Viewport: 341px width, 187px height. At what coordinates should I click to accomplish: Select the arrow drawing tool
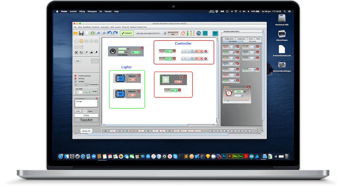(x=81, y=47)
